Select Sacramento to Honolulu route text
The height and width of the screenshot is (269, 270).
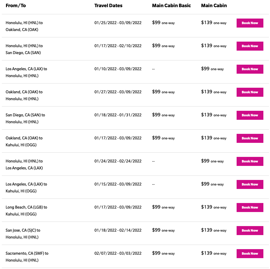coord(27,257)
